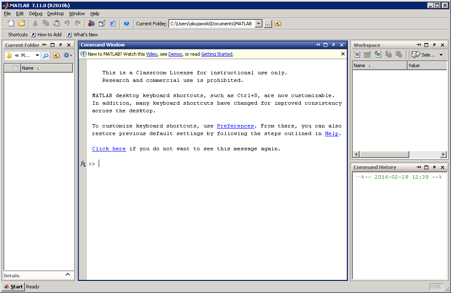Browse for folder with ellipsis button
This screenshot has width=451, height=293.
coord(268,24)
